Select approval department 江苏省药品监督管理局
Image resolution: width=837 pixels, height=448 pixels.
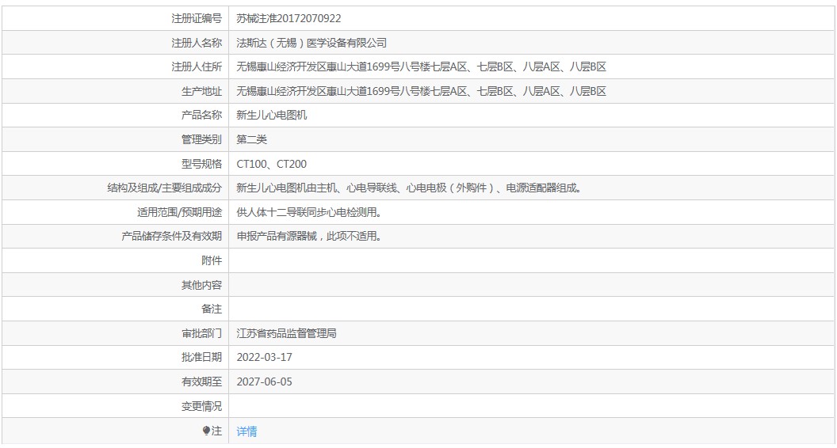287,334
